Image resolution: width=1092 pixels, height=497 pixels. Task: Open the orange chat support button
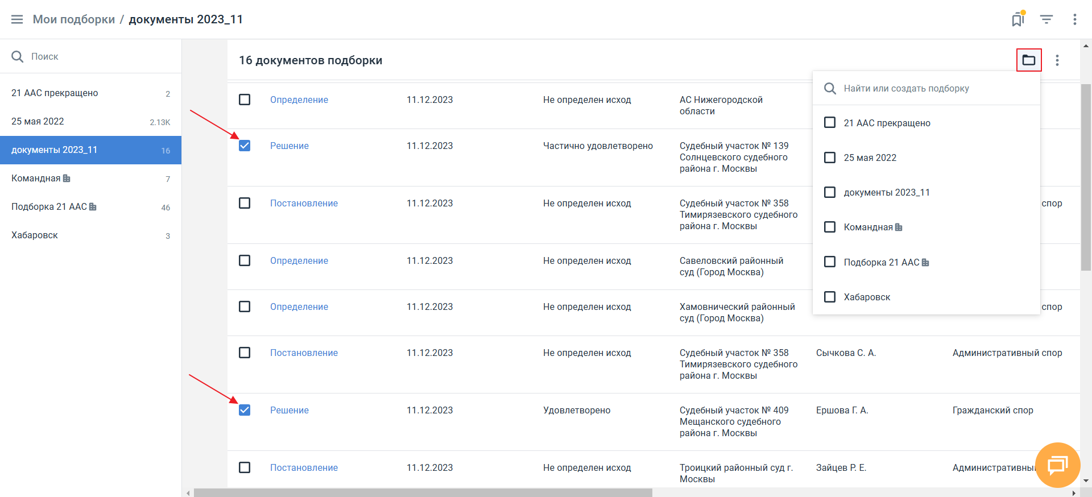(x=1057, y=465)
